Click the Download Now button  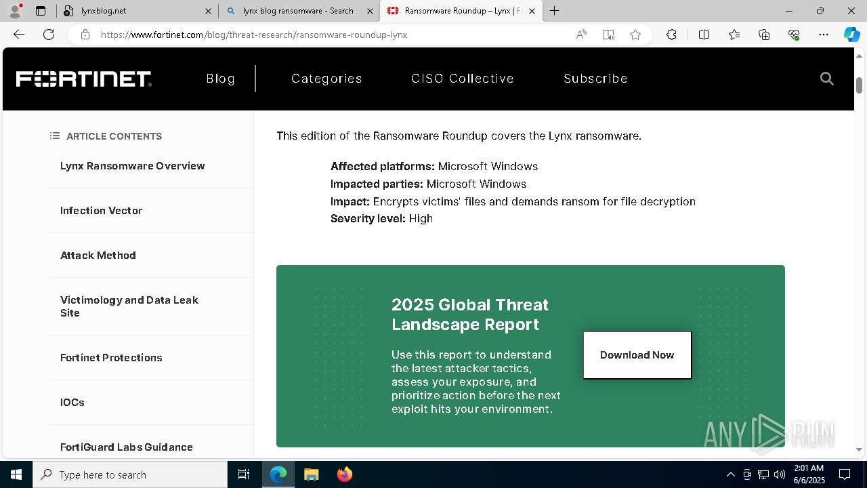(637, 355)
